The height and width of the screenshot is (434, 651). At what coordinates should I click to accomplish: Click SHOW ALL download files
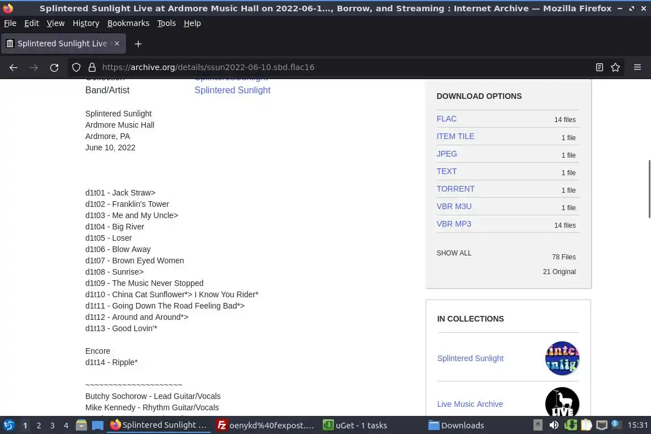click(x=454, y=253)
